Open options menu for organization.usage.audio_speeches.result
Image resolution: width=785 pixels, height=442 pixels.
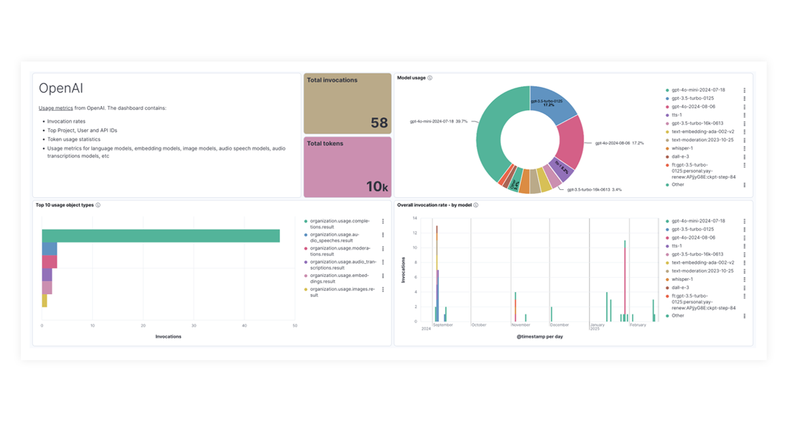point(383,235)
